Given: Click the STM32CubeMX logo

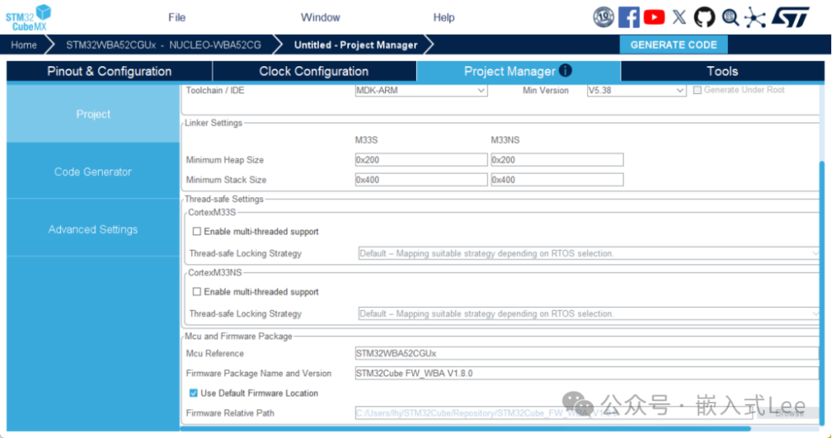Looking at the screenshot, I should pos(29,18).
